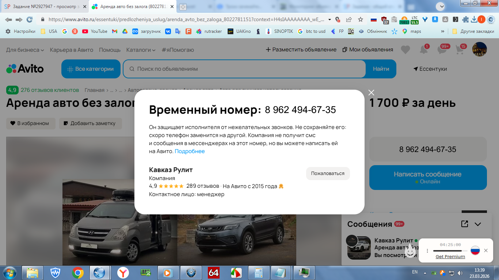Open the Настройки bookmark
This screenshot has height=280, width=499.
20,31
